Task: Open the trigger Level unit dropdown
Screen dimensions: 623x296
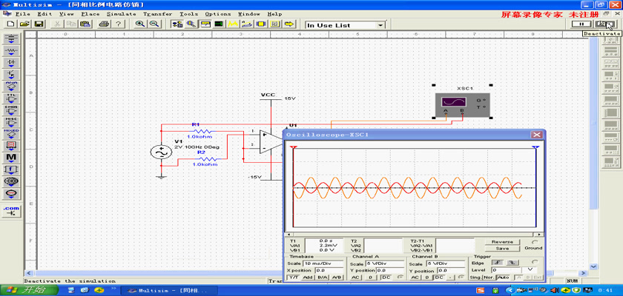Action: (530, 270)
